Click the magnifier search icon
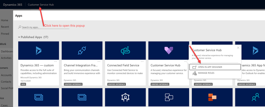This screenshot has height=107, width=265. [x=20, y=27]
